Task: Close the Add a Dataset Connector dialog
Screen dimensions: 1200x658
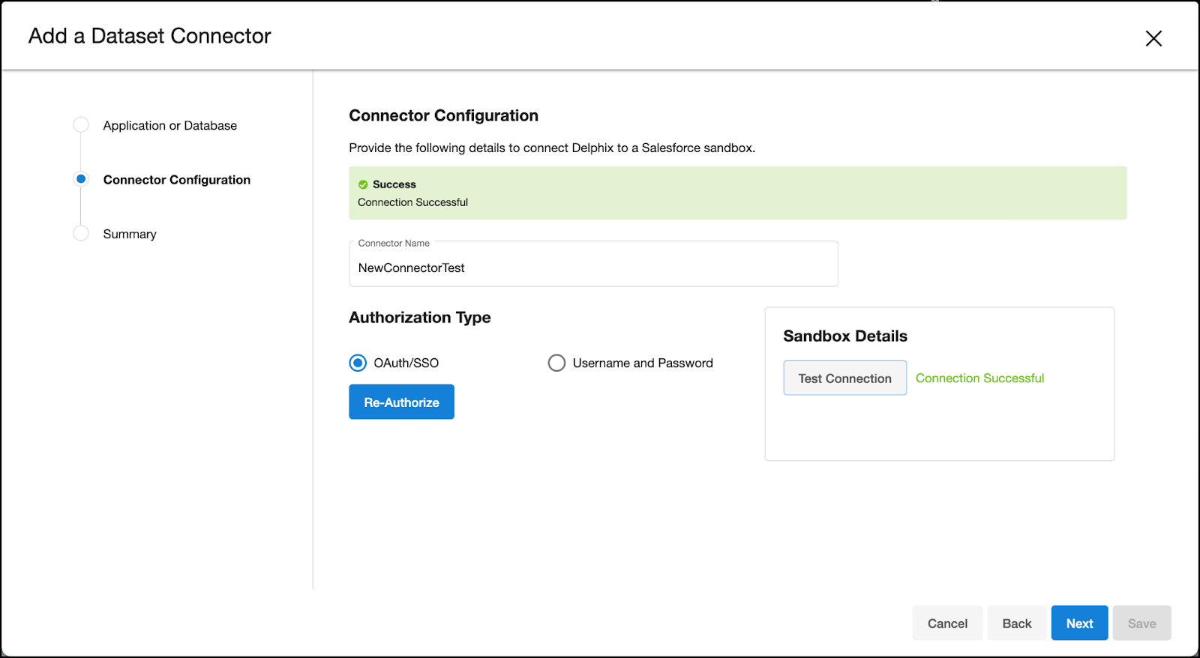Action: tap(1153, 38)
